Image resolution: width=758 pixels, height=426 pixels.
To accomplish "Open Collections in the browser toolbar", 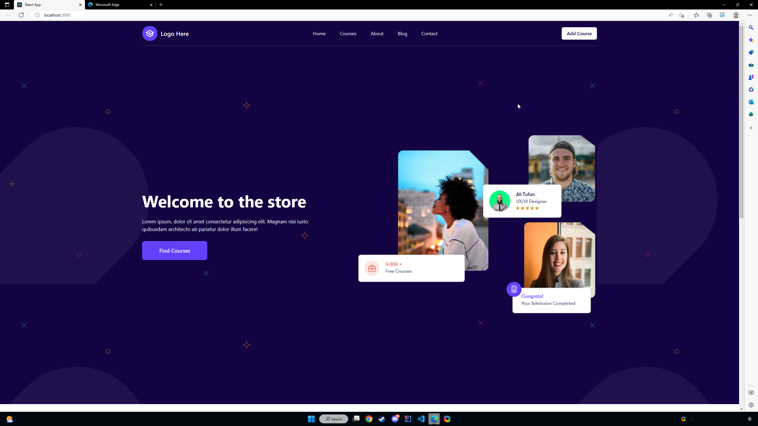I will pos(709,15).
